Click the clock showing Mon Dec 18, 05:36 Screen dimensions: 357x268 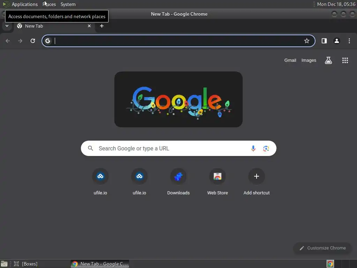tap(336, 4)
